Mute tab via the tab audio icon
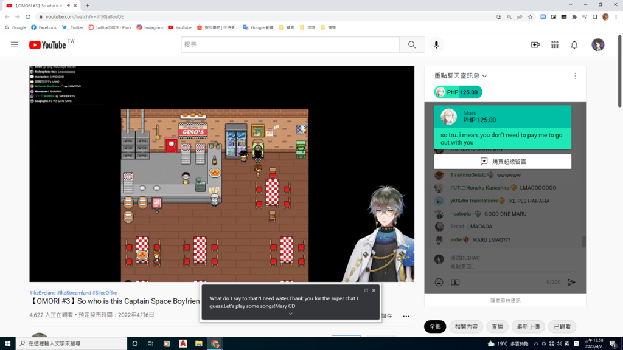This screenshot has width=623, height=350. point(68,5)
